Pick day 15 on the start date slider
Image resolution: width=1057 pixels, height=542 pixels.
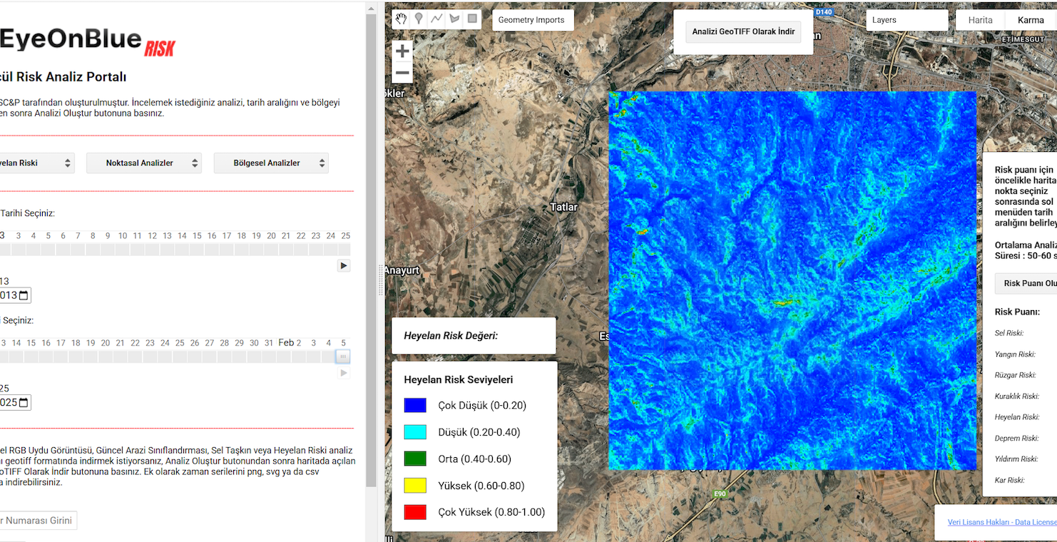[197, 236]
